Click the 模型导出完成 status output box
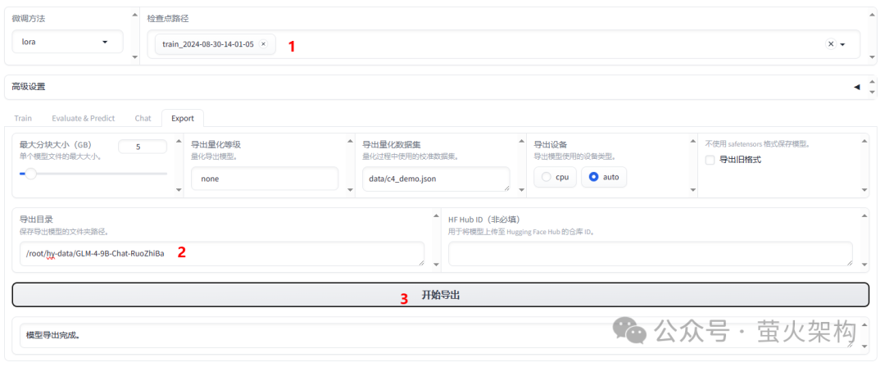885x367 pixels. 436,335
